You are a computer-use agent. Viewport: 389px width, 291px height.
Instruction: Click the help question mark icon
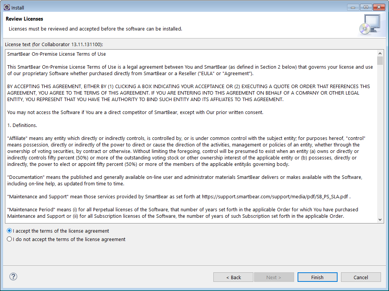click(13, 277)
